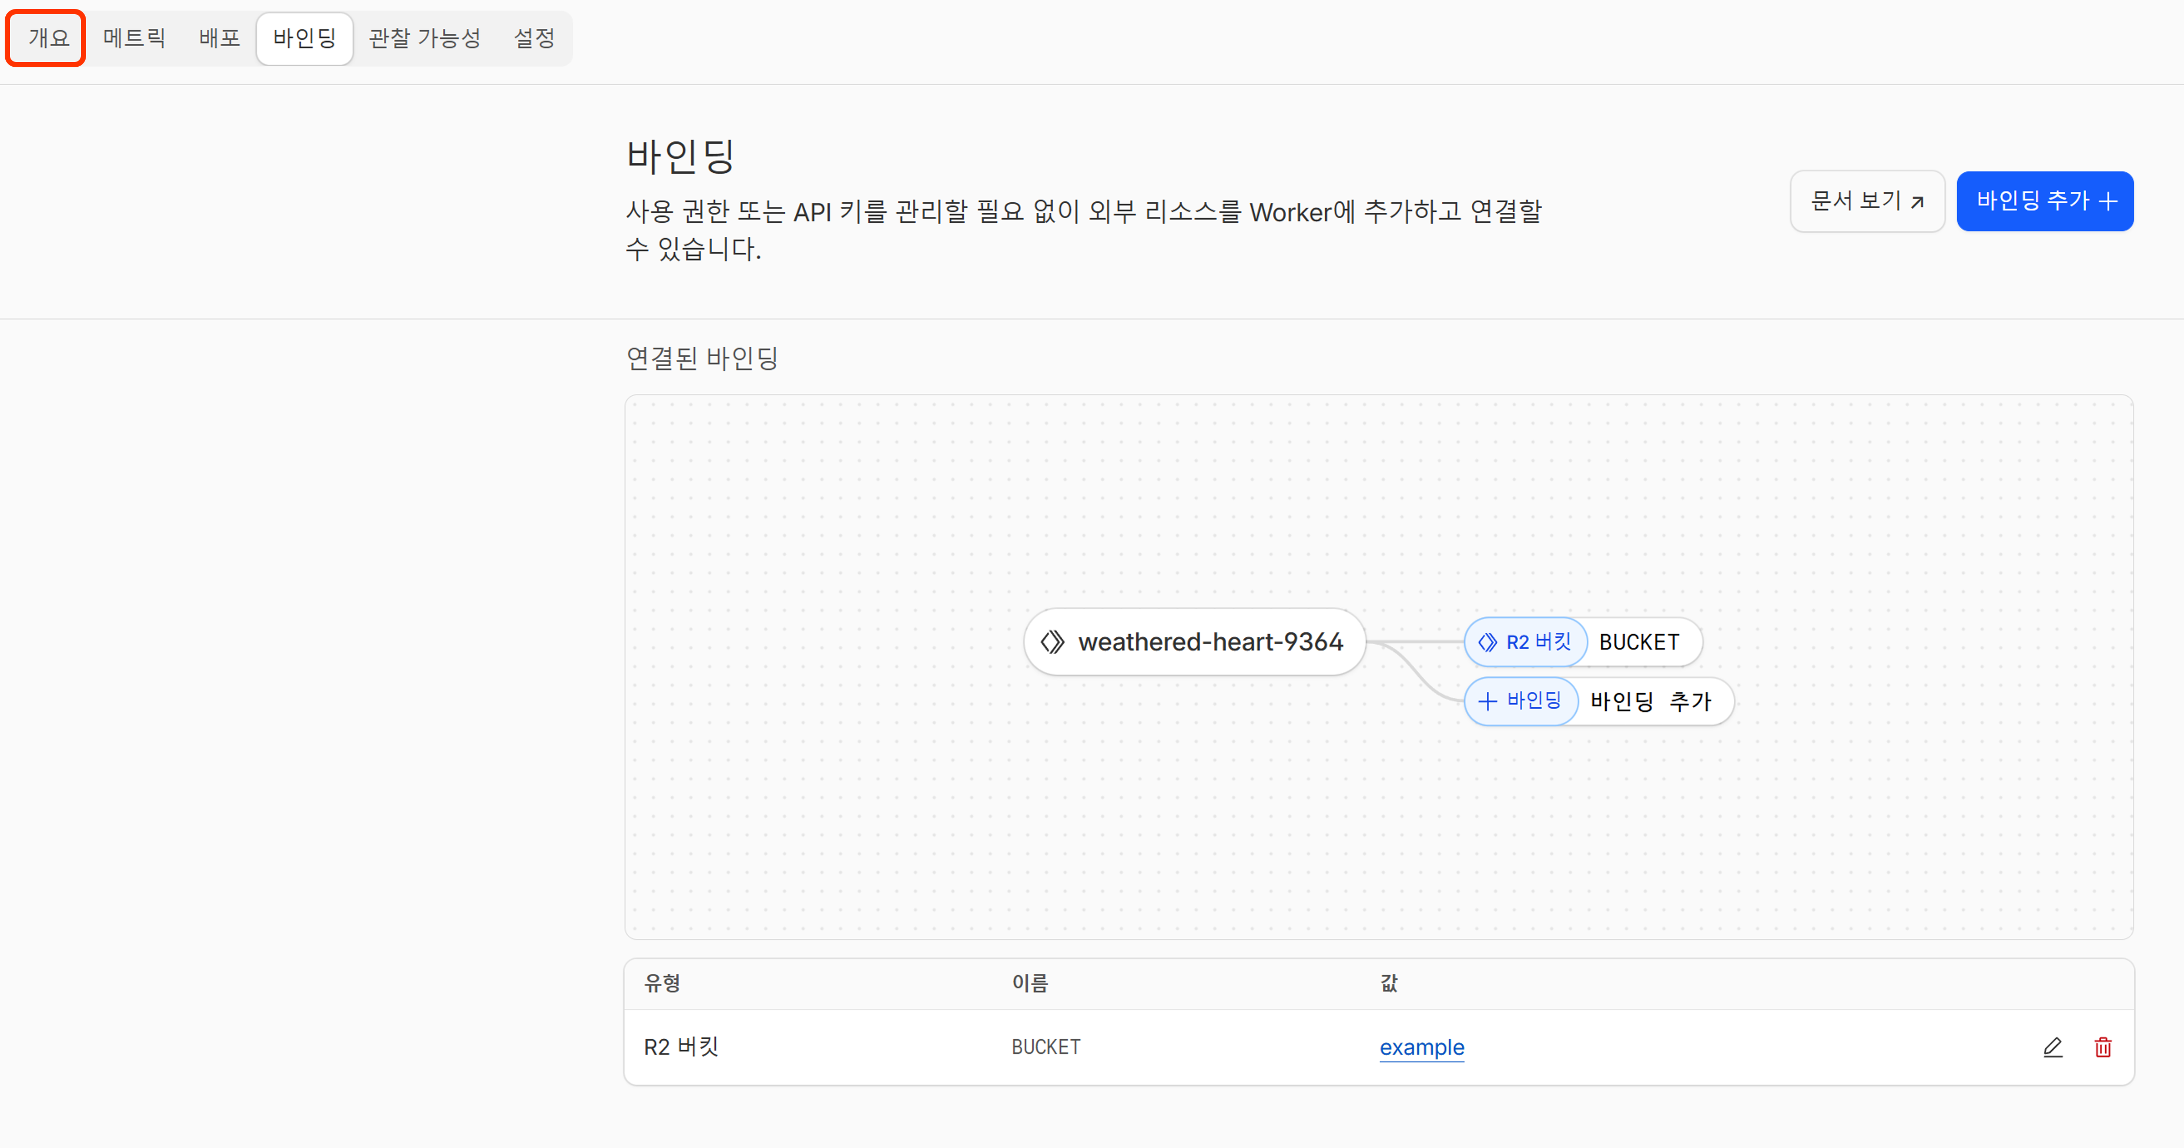Image resolution: width=2184 pixels, height=1148 pixels.
Task: Click the red trash delete icon
Action: click(x=2103, y=1047)
